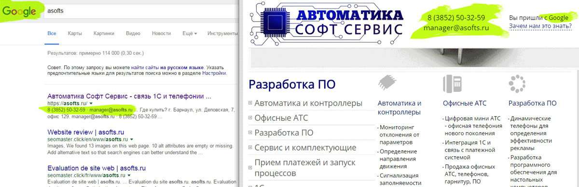Screen dimensions: 579x187
Task: Open the Ещё dropdown in search tabs
Action: pos(189,33)
